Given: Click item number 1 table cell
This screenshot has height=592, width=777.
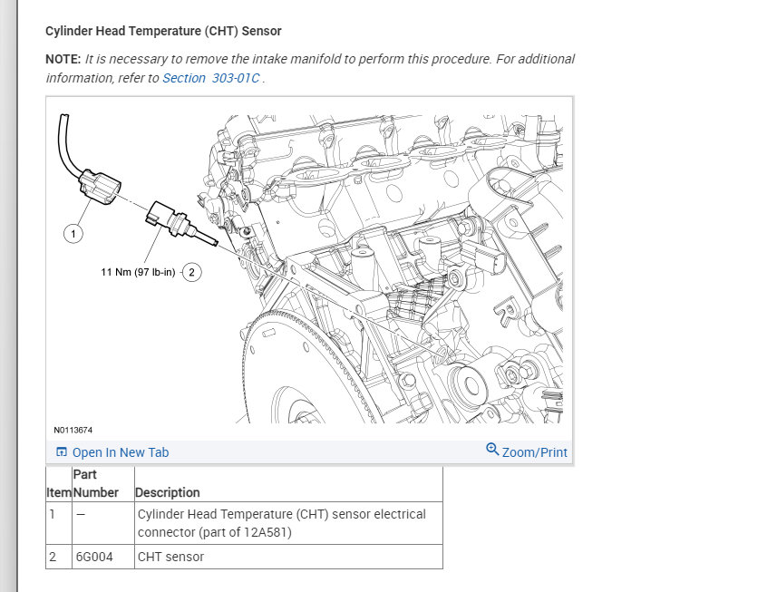Looking at the screenshot, I should pyautogui.click(x=59, y=523).
